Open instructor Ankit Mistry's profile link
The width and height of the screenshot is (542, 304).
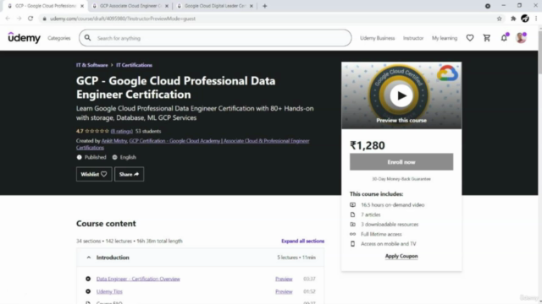pos(114,141)
